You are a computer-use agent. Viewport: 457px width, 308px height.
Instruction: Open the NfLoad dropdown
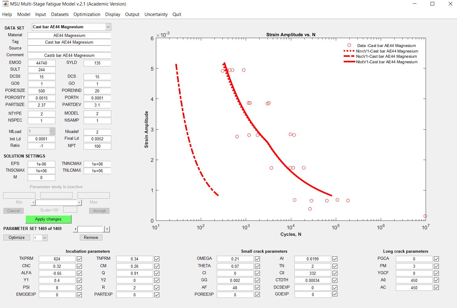[52, 131]
